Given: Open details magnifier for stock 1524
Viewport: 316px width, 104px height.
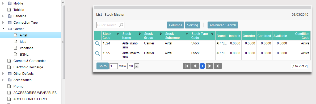Looking at the screenshot, I should click(x=98, y=44).
